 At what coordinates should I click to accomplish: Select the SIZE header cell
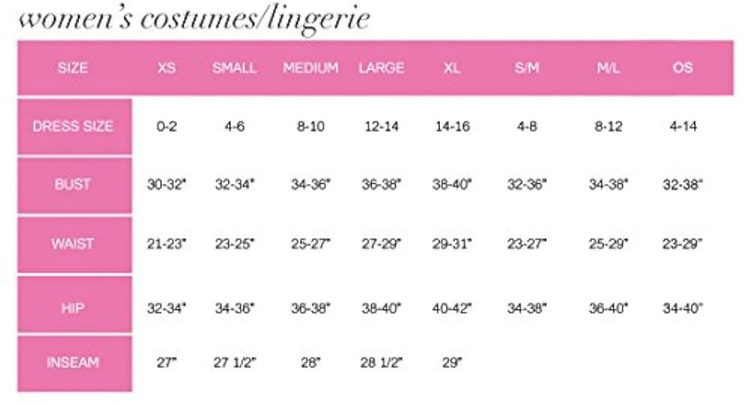coord(73,68)
